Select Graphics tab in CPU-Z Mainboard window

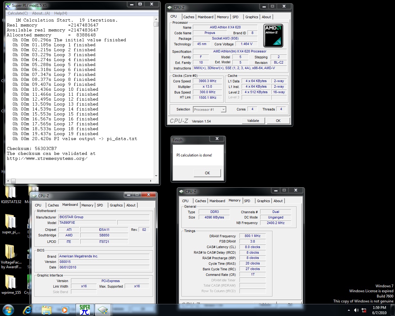(x=116, y=205)
